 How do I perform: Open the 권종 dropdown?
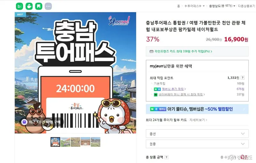tap(197, 144)
